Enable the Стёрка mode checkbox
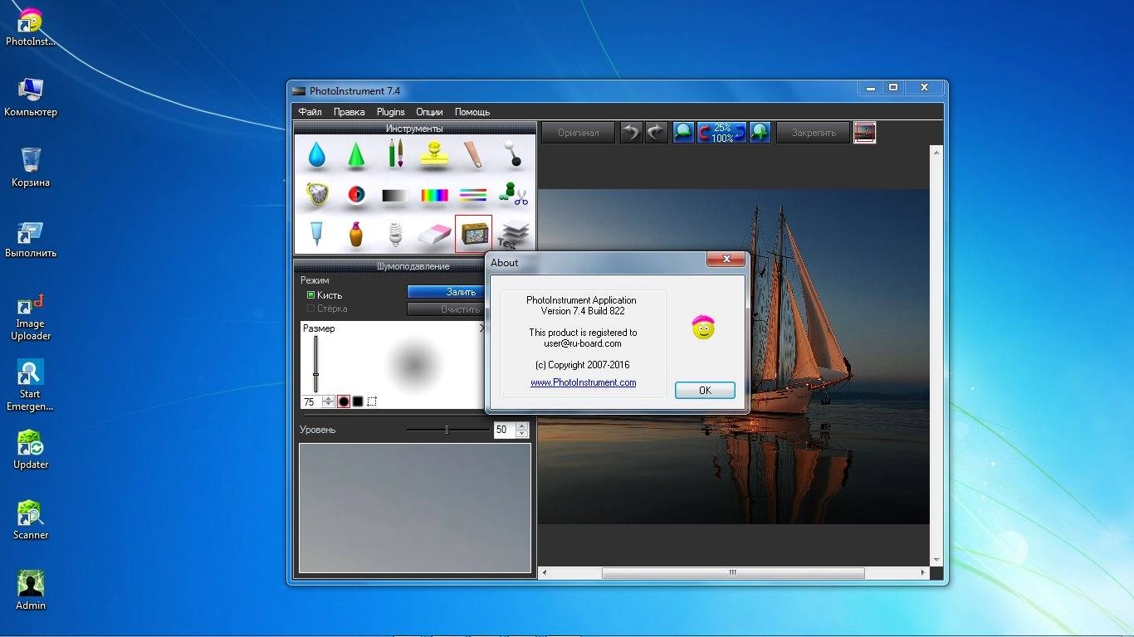 [x=310, y=309]
